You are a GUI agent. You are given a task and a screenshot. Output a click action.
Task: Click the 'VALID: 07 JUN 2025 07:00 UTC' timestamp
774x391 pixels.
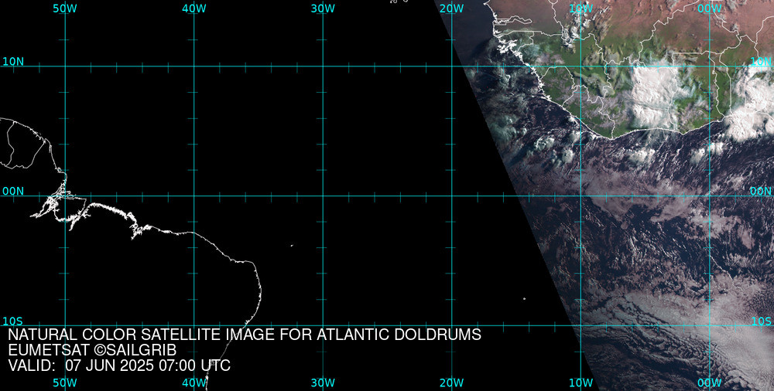coord(119,365)
